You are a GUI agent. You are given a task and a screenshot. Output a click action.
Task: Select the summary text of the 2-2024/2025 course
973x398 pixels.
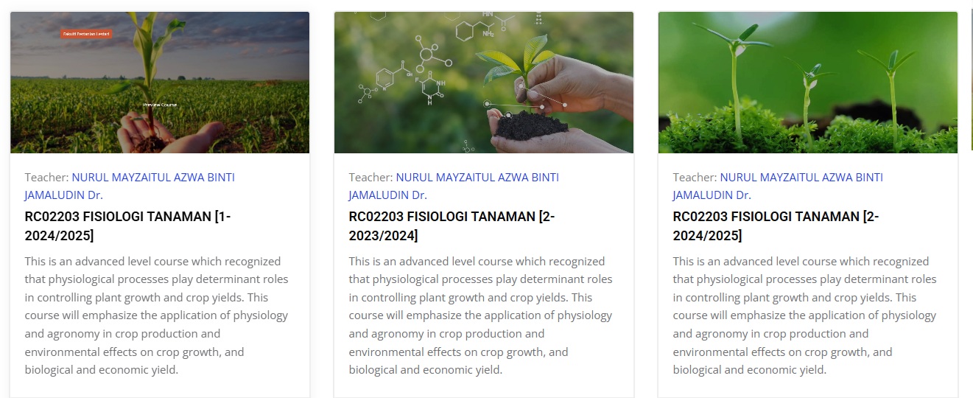point(804,315)
